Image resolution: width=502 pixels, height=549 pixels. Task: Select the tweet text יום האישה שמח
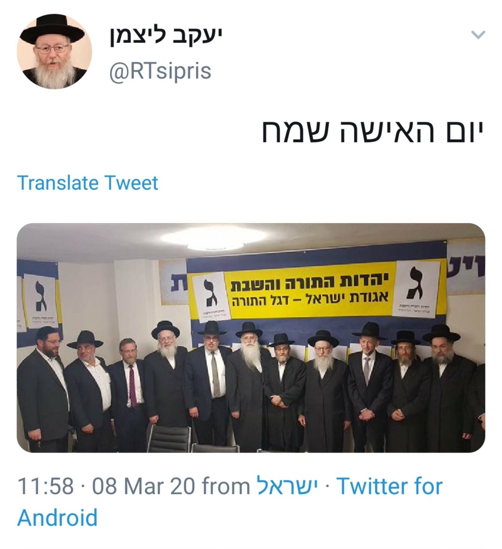(x=373, y=131)
